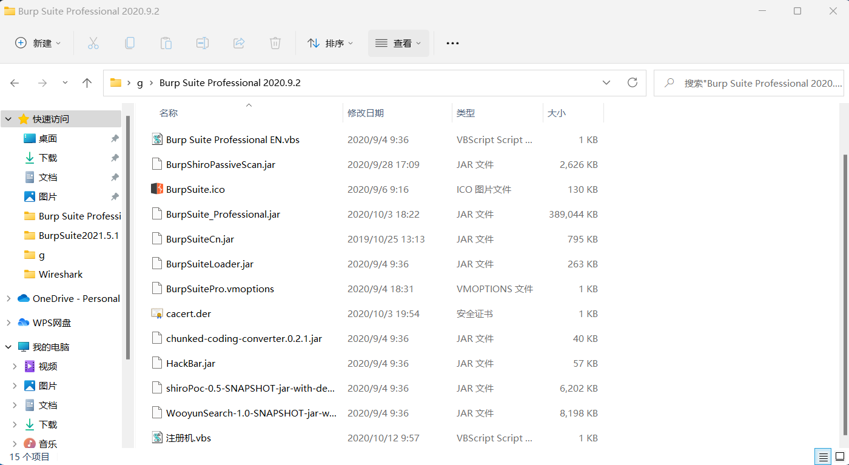Select BurpSuite2021.5.1 folder in sidebar
This screenshot has width=849, height=465.
[72, 235]
